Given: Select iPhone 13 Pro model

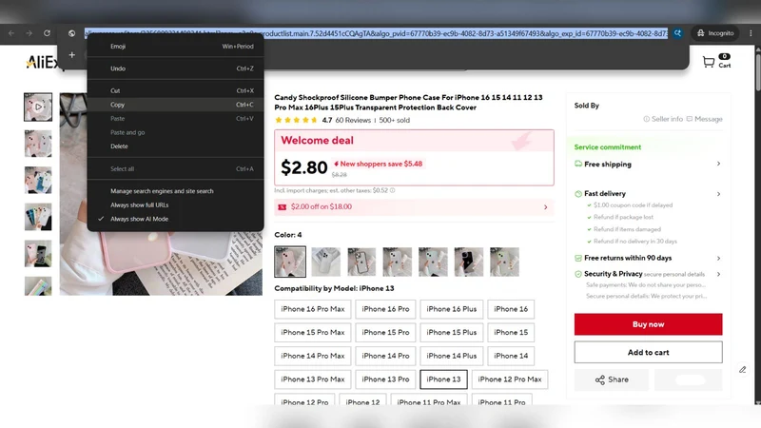Looking at the screenshot, I should (x=385, y=379).
